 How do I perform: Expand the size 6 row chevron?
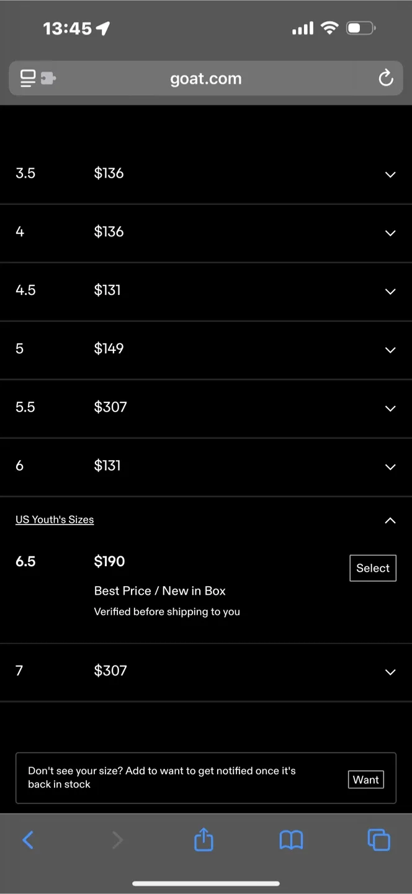(390, 466)
